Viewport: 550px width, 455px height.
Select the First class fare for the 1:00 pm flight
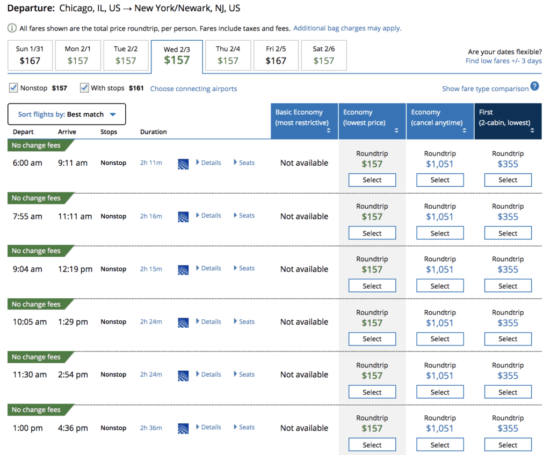508,444
